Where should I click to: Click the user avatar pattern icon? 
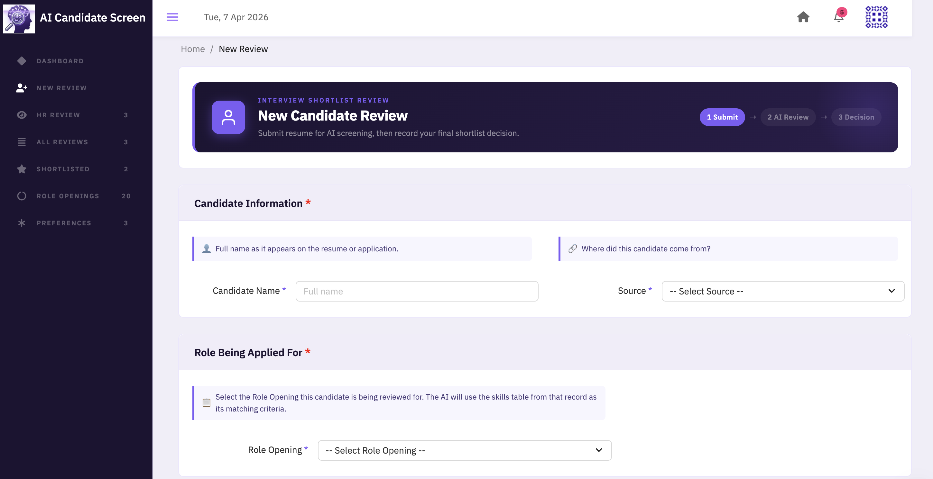[x=876, y=17]
